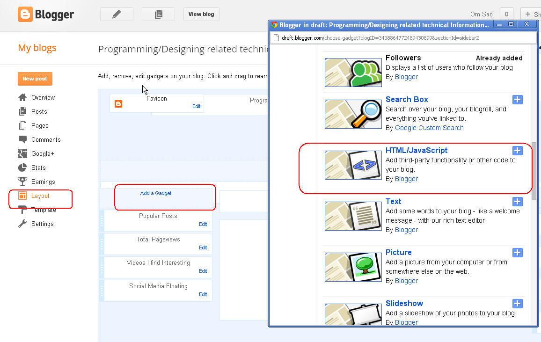Click the Settings wrench icon
Image resolution: width=541 pixels, height=342 pixels.
22,224
